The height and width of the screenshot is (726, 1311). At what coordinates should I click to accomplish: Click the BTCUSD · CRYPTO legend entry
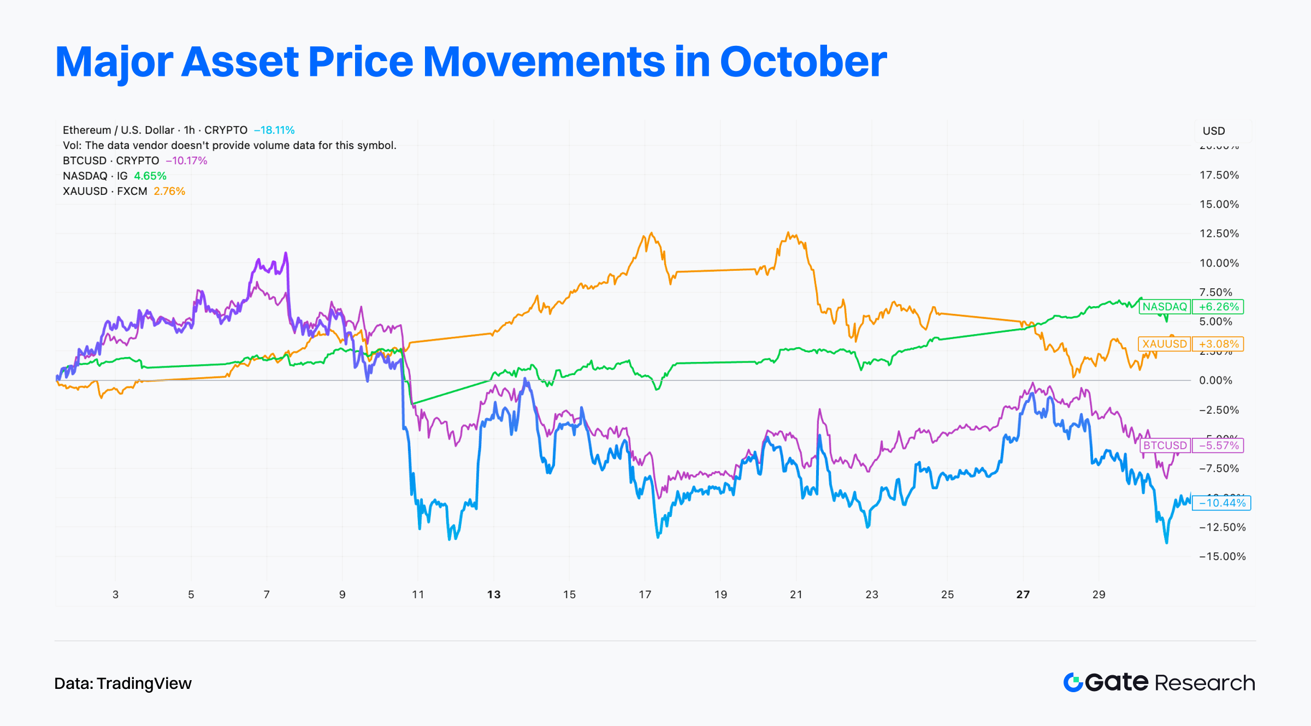111,160
